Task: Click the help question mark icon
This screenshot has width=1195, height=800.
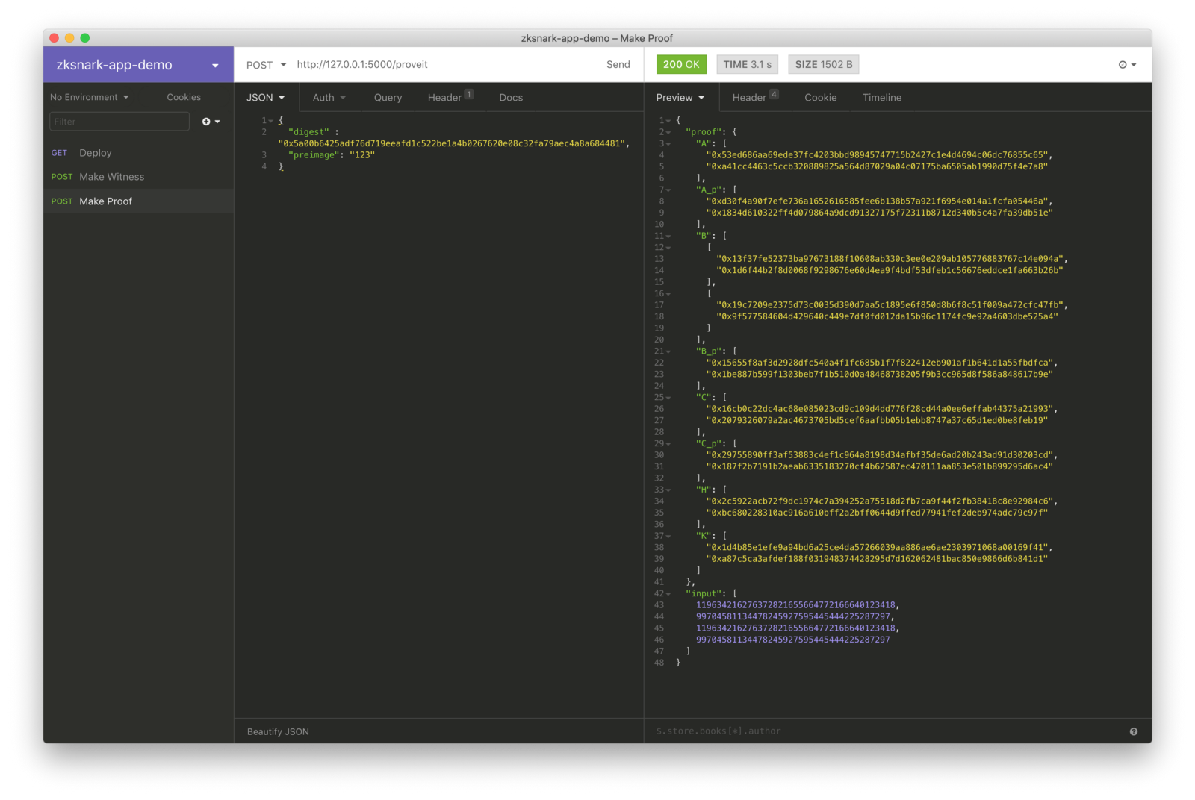Action: click(1133, 731)
